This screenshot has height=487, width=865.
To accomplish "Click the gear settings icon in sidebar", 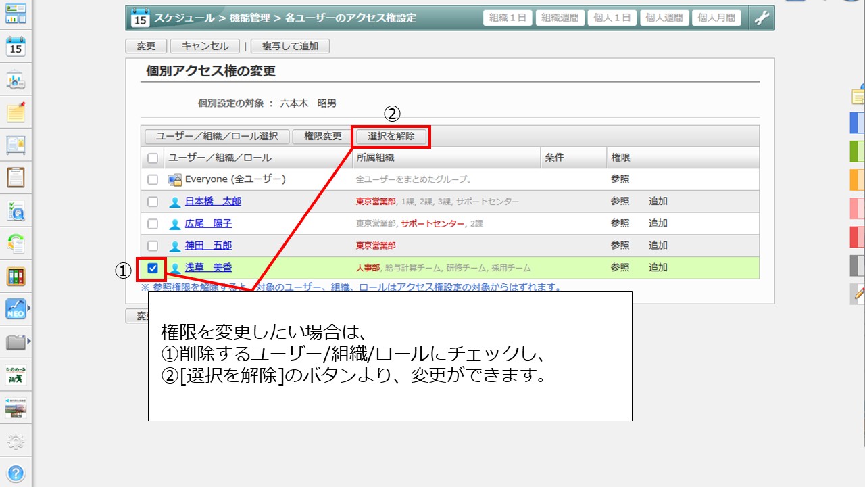I will point(16,442).
